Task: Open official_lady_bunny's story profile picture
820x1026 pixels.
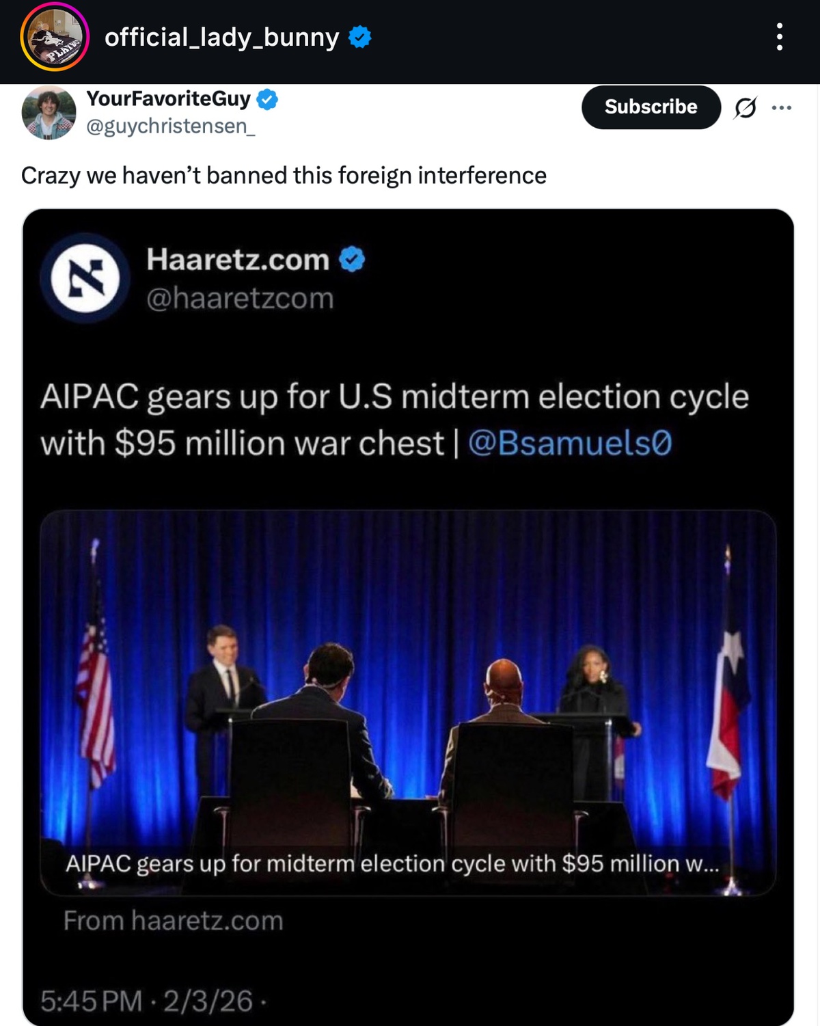Action: (55, 37)
